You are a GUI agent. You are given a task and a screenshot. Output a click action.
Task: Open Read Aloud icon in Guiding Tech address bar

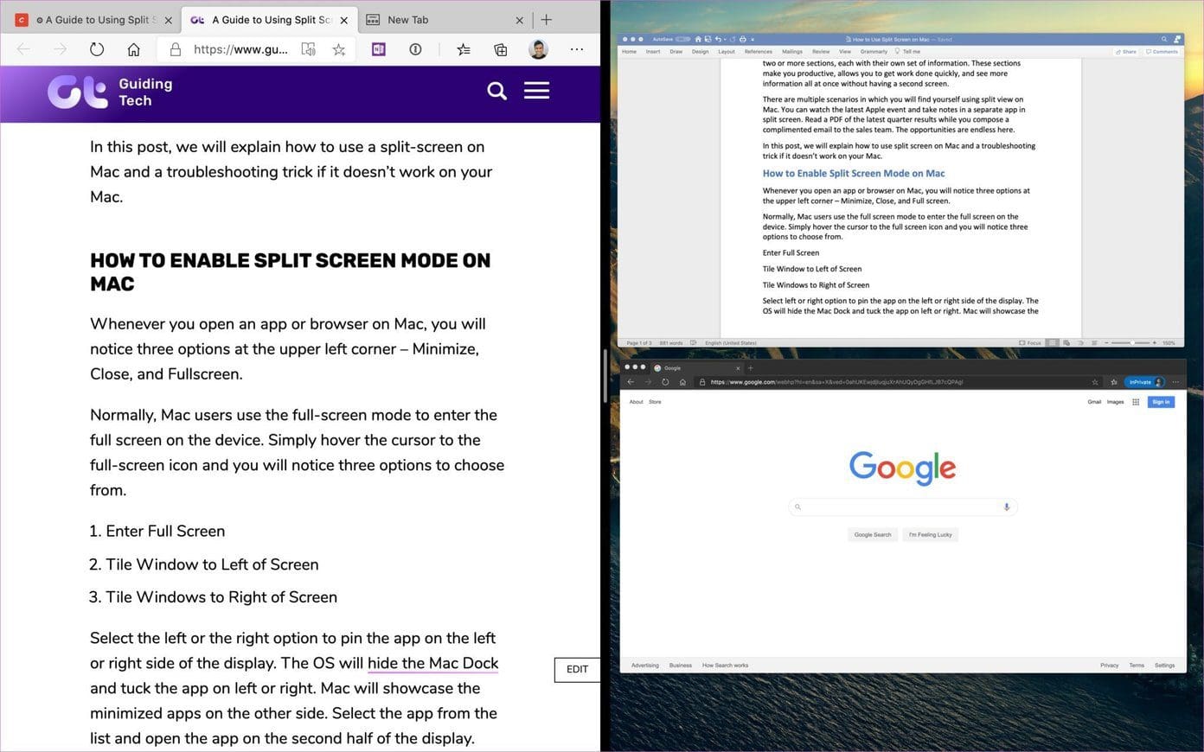click(308, 49)
